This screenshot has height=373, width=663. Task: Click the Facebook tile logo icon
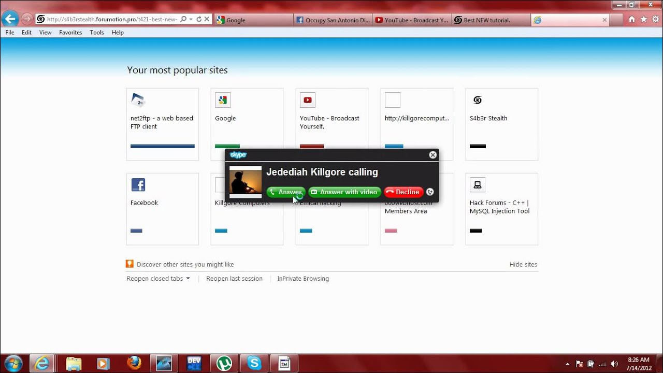[138, 185]
